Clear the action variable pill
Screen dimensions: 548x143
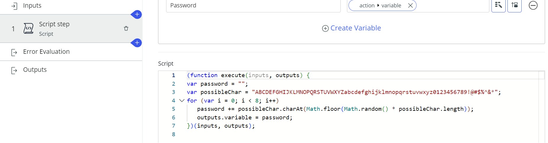[x=410, y=5]
